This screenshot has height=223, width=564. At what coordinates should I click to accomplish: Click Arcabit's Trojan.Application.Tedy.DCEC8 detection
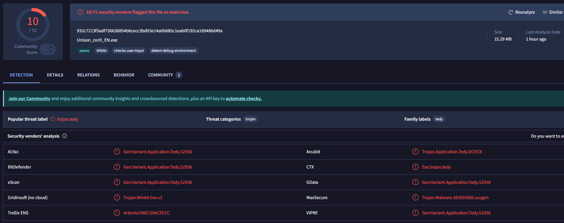(452, 152)
